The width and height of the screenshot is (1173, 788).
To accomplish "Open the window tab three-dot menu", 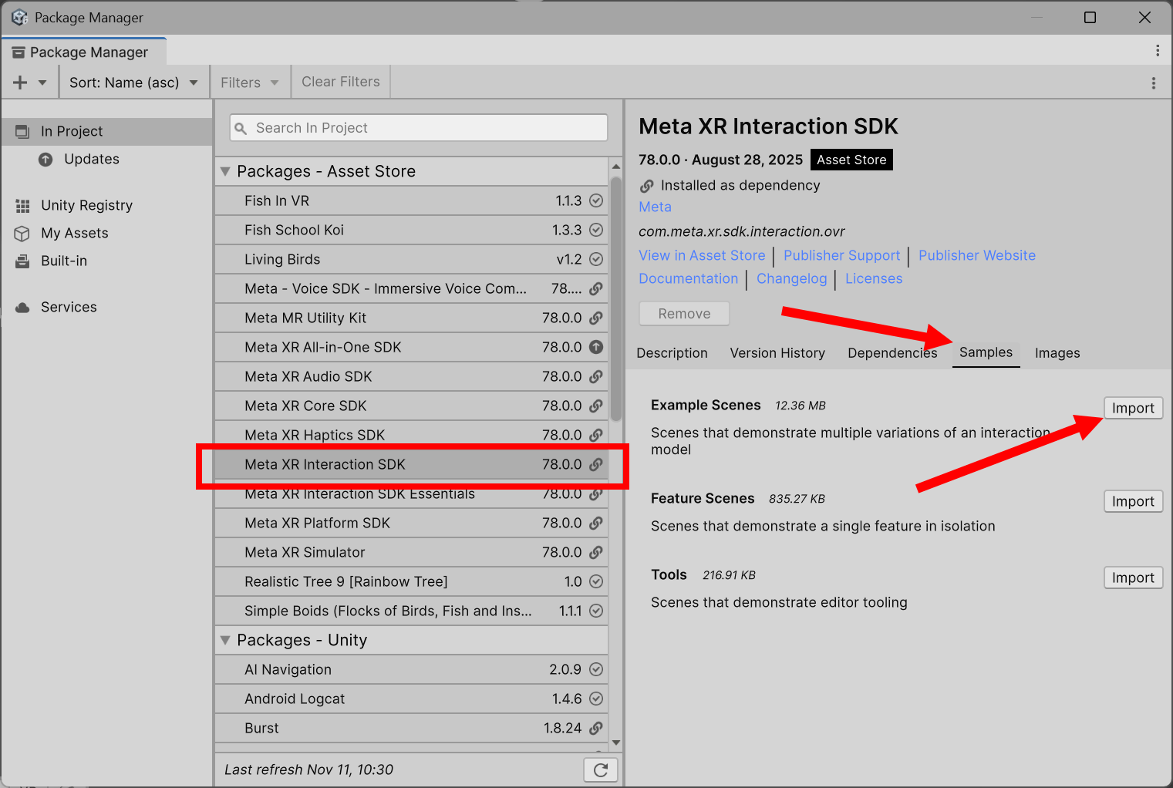I will point(1157,50).
